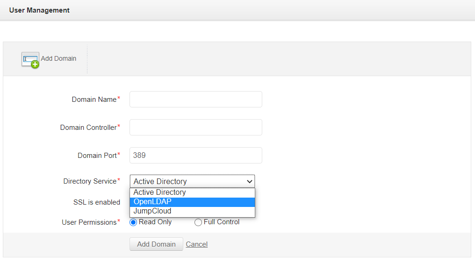Collapse the Directory Service combo box

coord(192,181)
